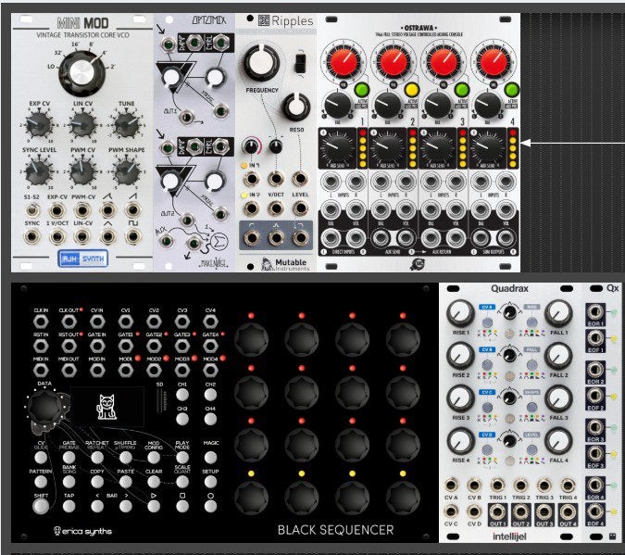Click the CLK IN jack on Black Sequencer

(x=41, y=322)
